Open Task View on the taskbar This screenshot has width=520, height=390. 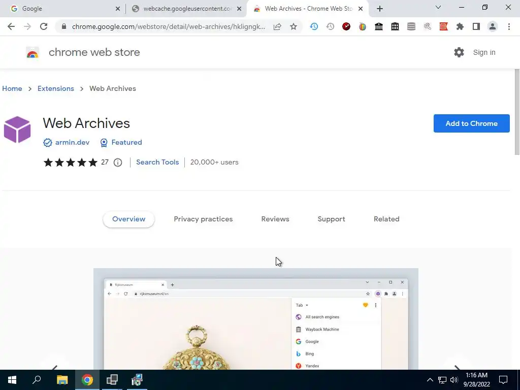coord(112,380)
